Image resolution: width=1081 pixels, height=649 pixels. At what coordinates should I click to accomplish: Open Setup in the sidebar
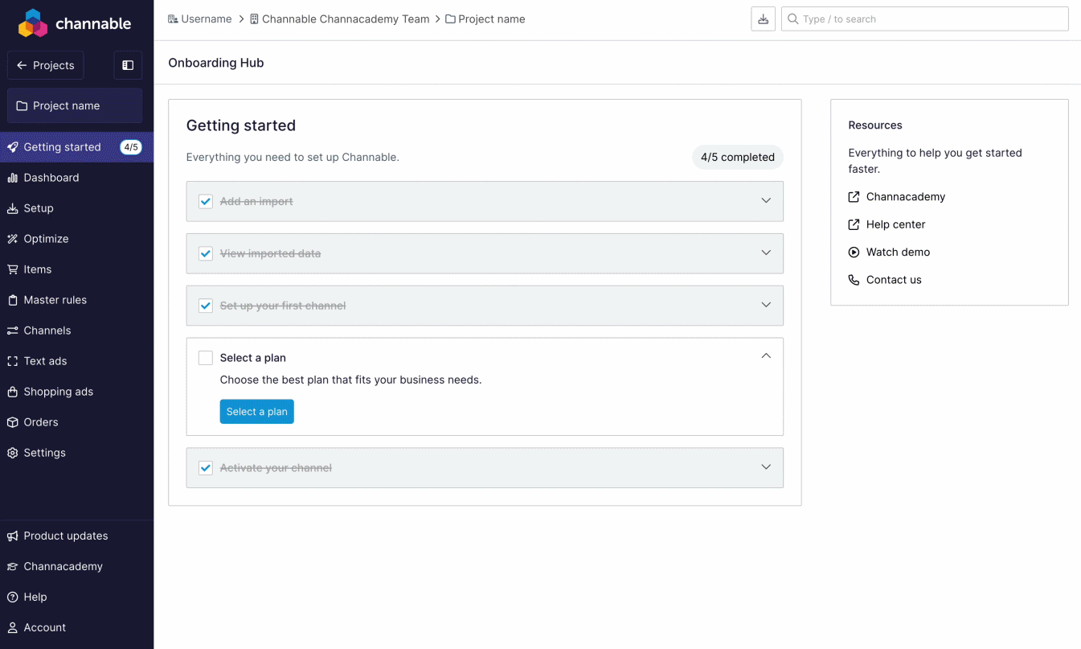click(x=76, y=208)
